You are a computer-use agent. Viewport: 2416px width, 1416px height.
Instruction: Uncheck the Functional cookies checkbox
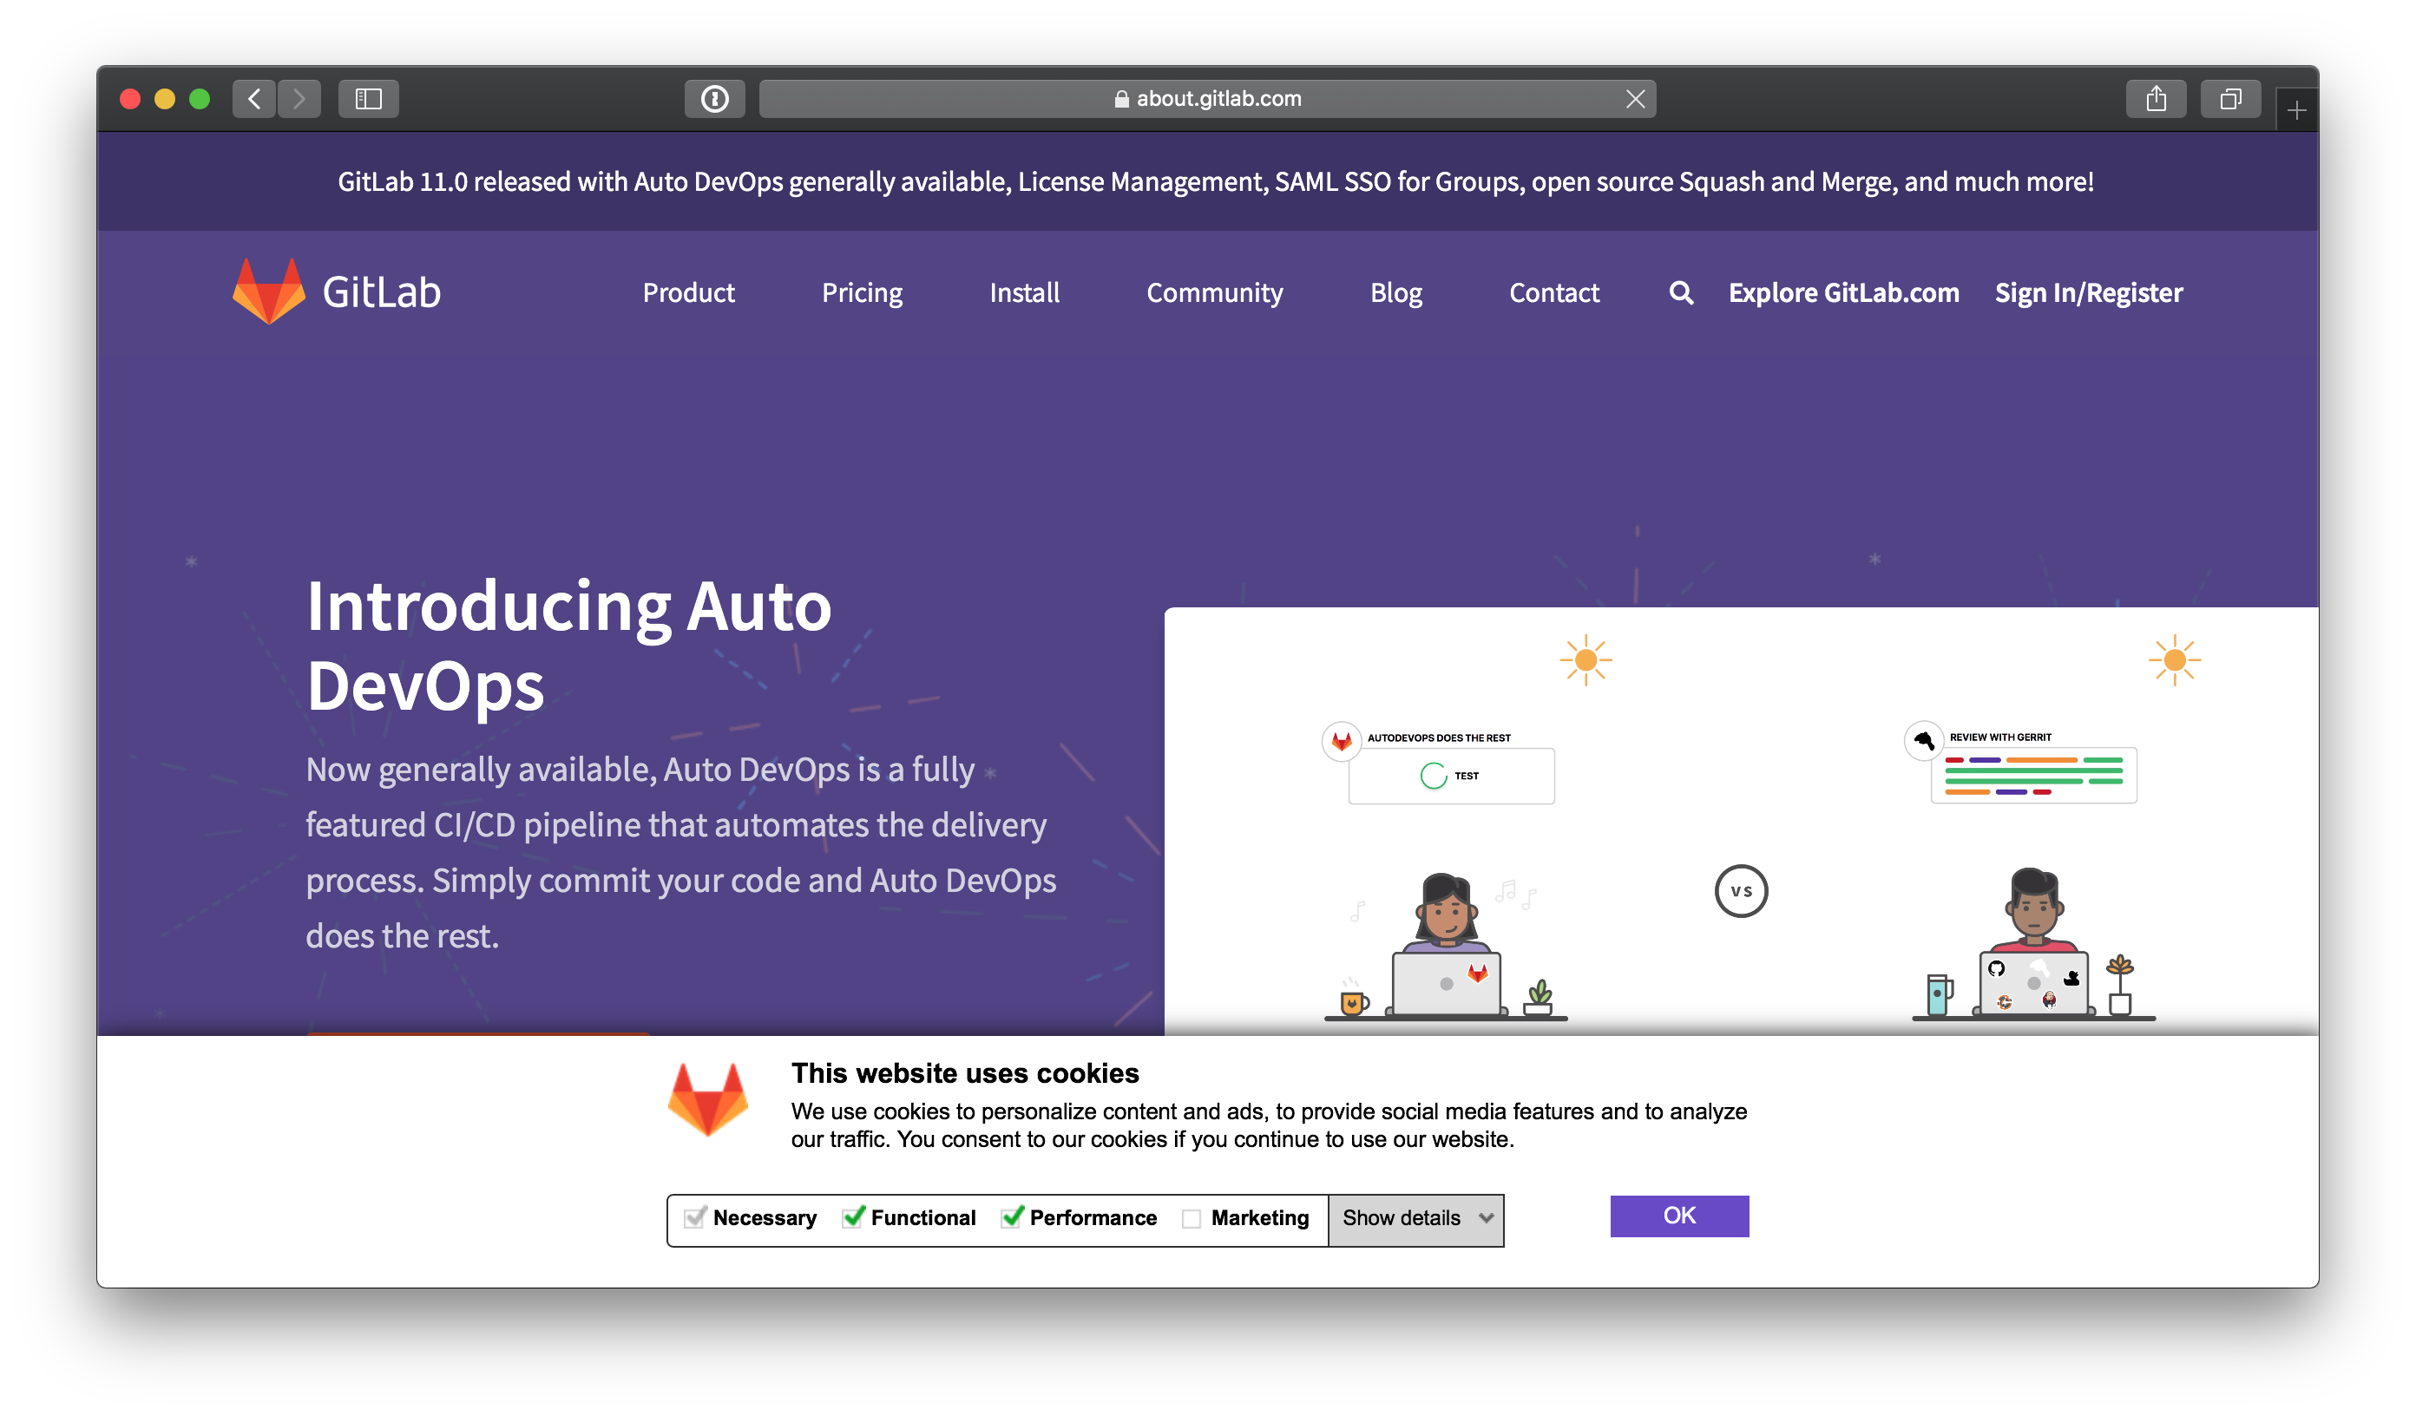coord(852,1217)
